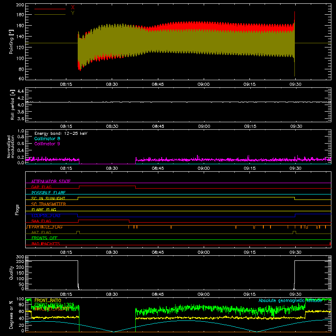Viewport: 336px width, 336px height.
Task: Click the 'Pointing' vertical axis title
Action: point(11,42)
